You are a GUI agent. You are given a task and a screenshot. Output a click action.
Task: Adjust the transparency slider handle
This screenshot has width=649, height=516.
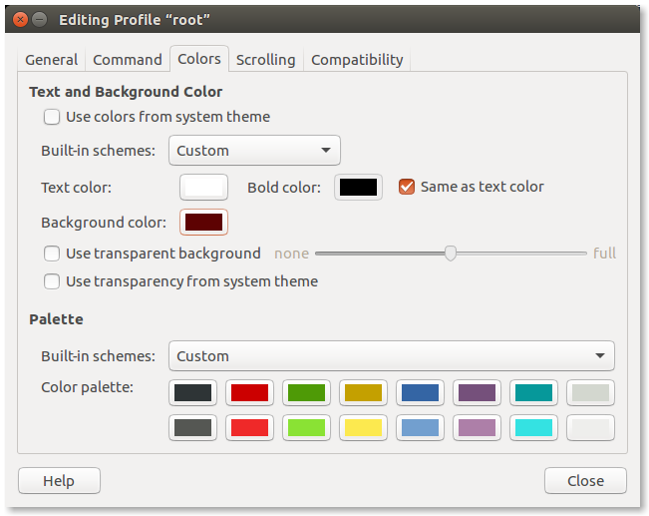point(451,253)
